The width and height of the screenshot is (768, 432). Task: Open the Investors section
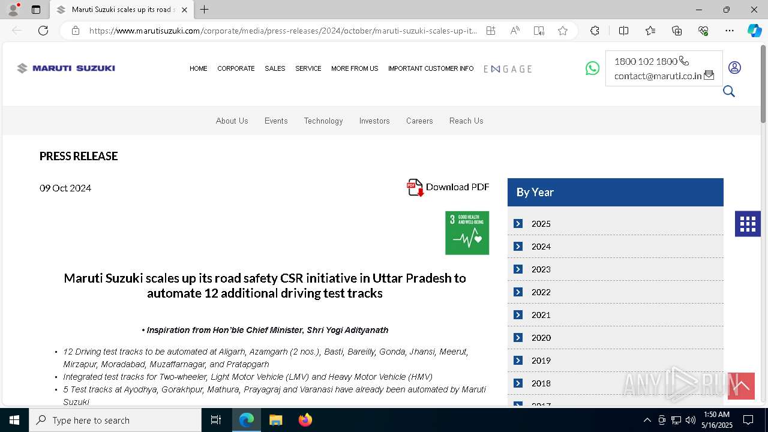pyautogui.click(x=374, y=121)
